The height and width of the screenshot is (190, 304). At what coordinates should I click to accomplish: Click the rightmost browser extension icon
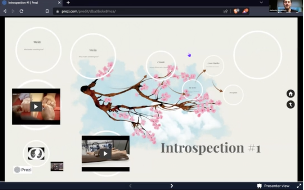pos(245,11)
